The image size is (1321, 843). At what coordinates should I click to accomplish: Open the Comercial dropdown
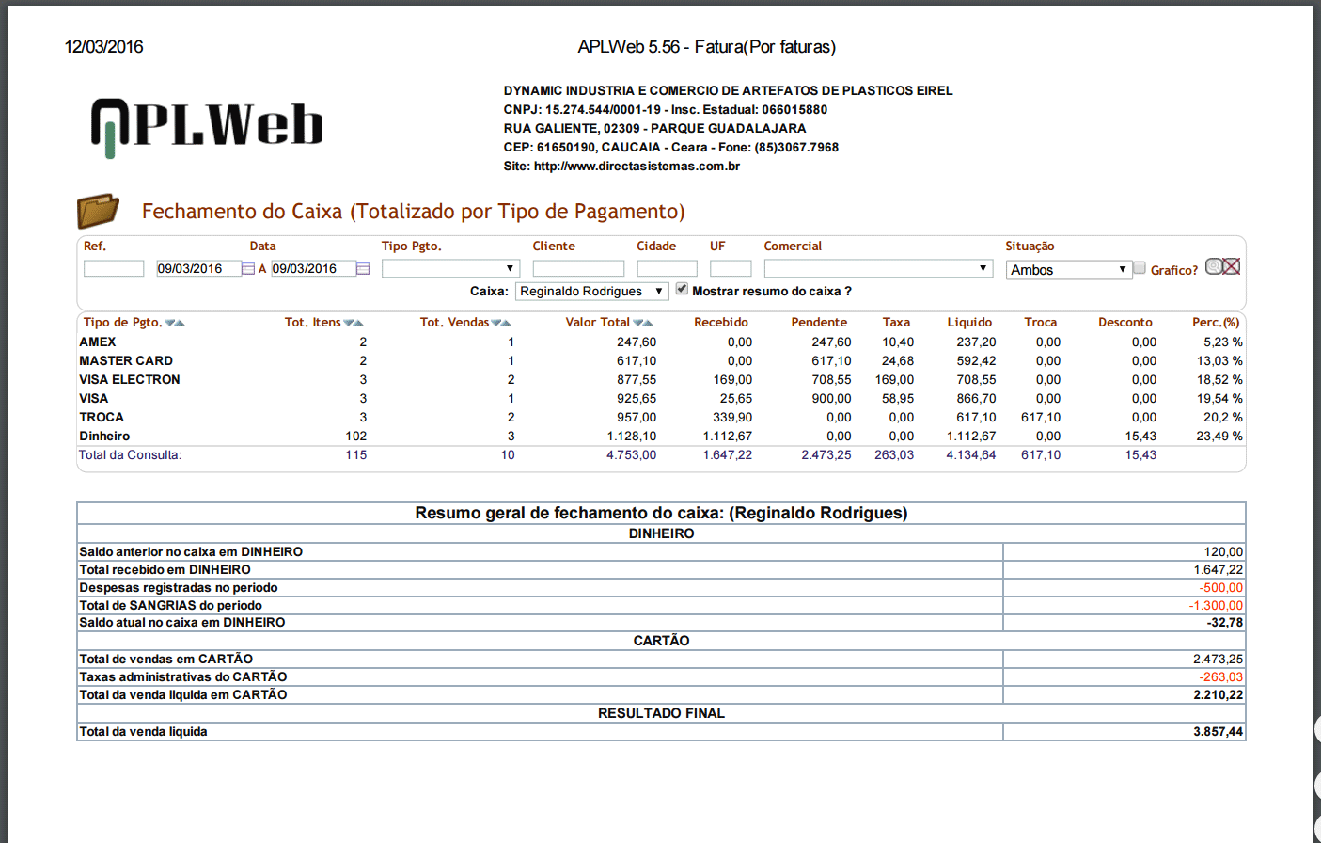tap(878, 269)
